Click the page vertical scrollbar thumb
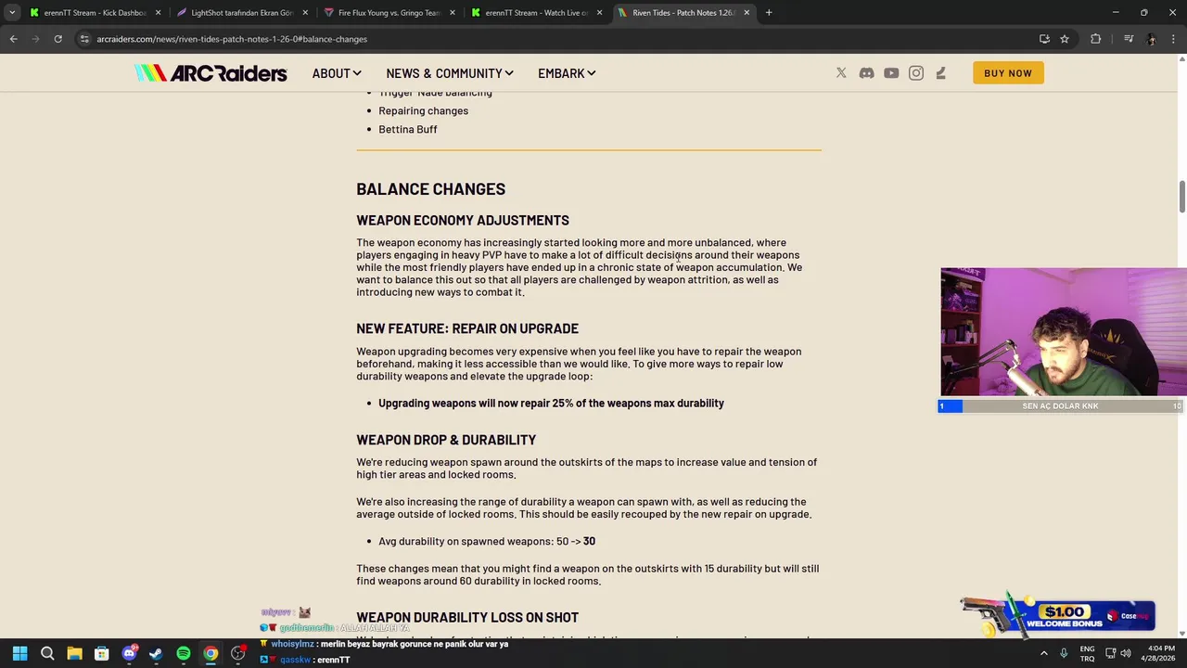The width and height of the screenshot is (1187, 668). [x=1181, y=196]
